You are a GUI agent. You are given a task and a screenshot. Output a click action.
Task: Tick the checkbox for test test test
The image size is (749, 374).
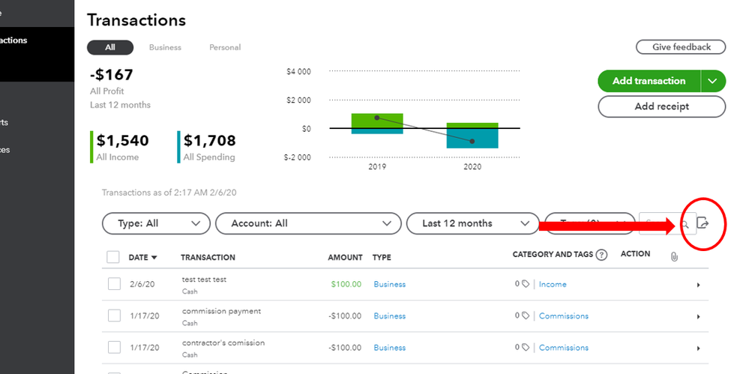point(114,284)
